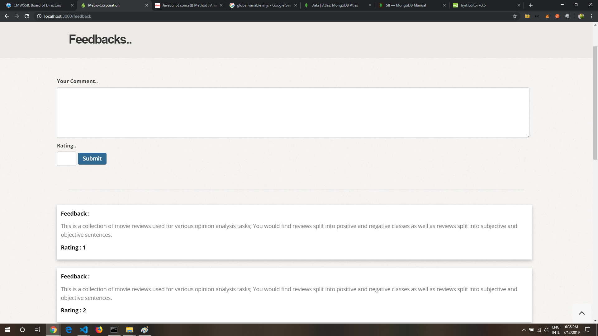
Task: Open Chrome profile avatar
Action: (581, 16)
